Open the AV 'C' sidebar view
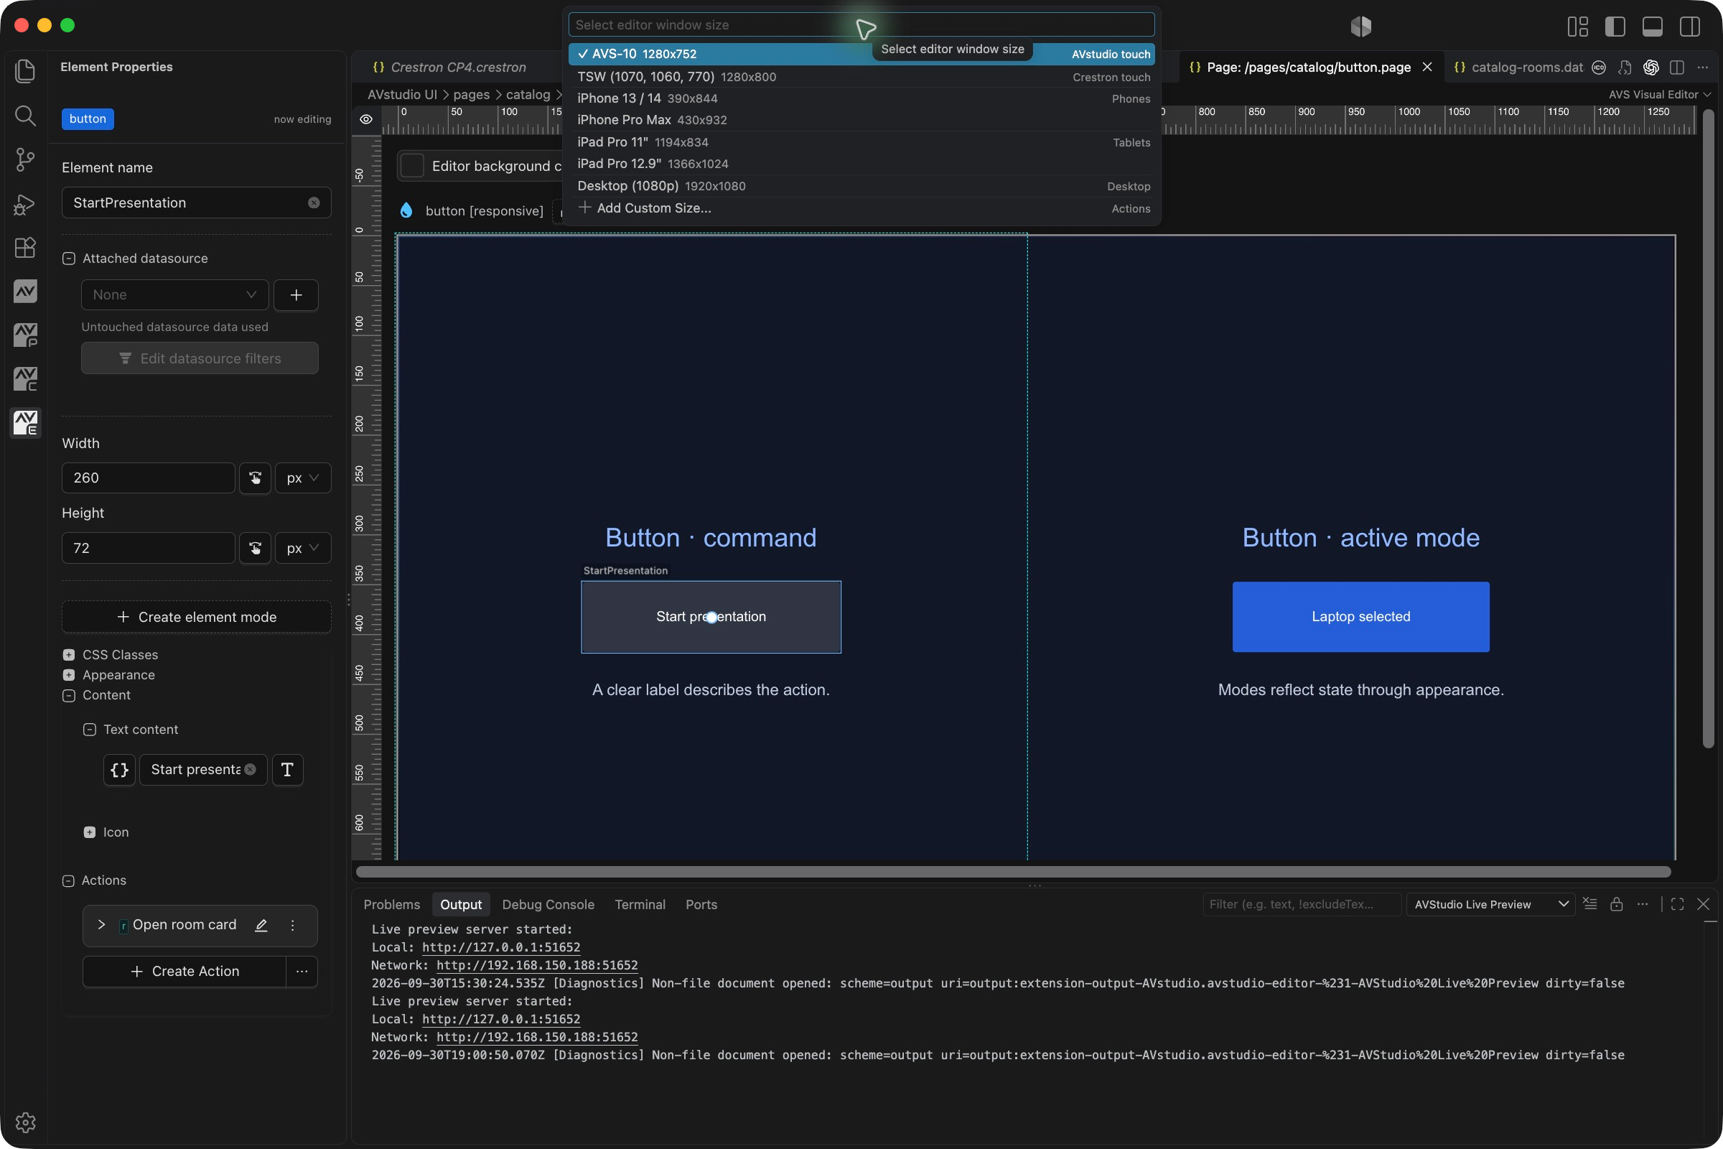The image size is (1723, 1149). [25, 379]
